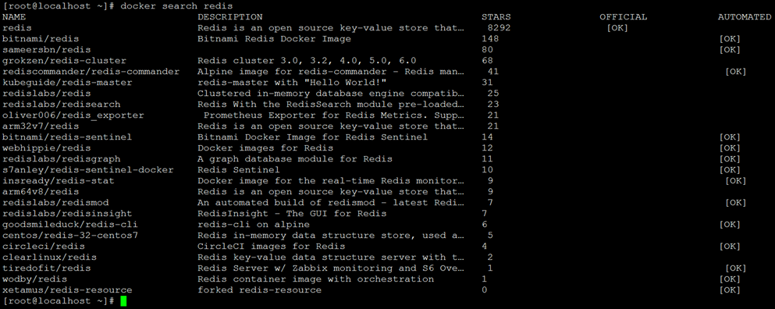Select oliver006/redis_exporter image name
This screenshot has width=775, height=309.
(x=73, y=115)
